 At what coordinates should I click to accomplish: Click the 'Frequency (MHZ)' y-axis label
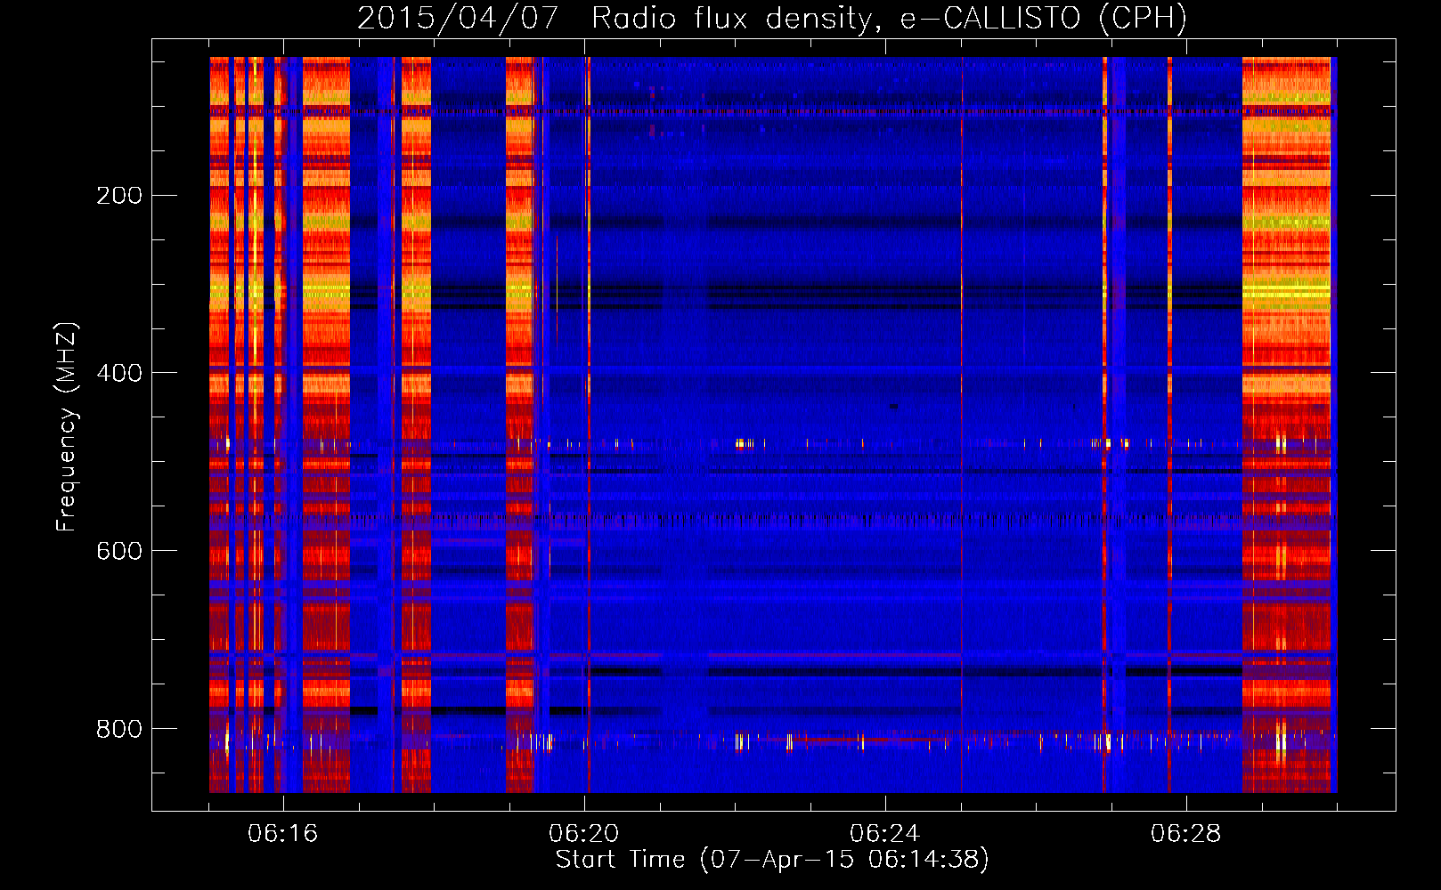tap(67, 426)
